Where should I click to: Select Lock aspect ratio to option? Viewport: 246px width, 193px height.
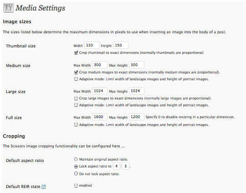(x=76, y=166)
